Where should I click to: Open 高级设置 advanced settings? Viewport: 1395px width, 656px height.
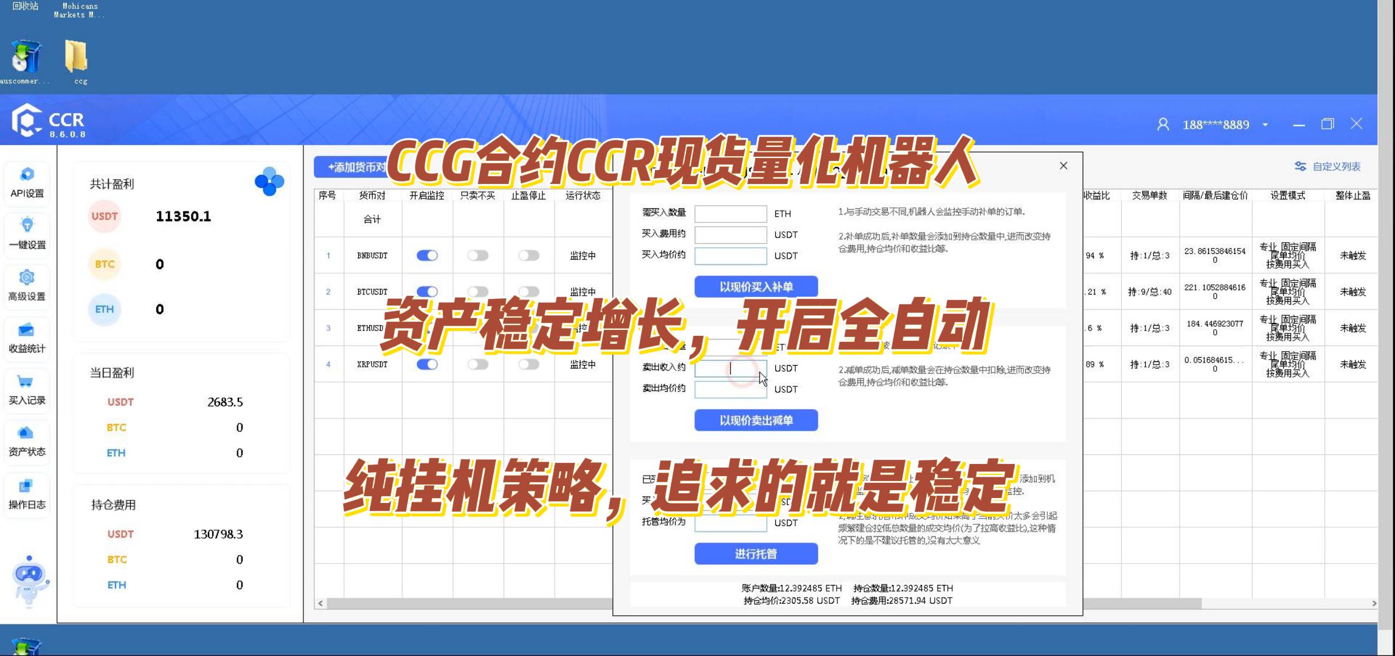click(x=27, y=286)
